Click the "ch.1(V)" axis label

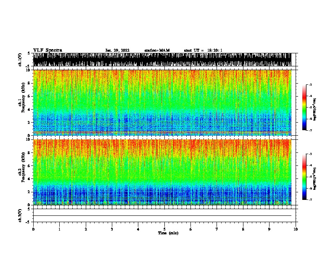click(20, 60)
